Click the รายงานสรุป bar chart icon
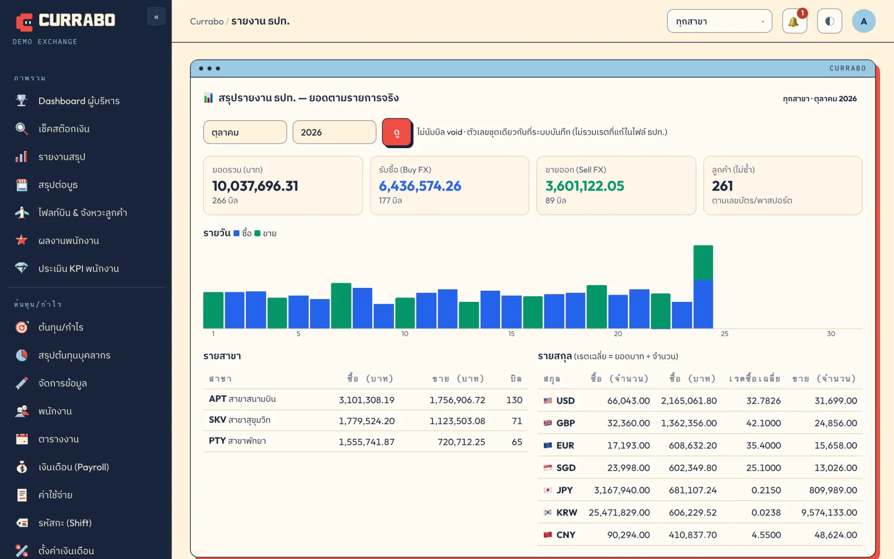 pos(21,157)
